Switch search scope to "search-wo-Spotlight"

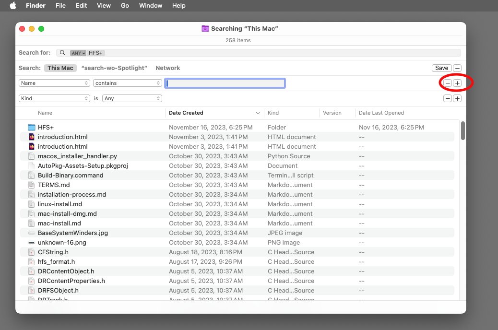point(114,68)
